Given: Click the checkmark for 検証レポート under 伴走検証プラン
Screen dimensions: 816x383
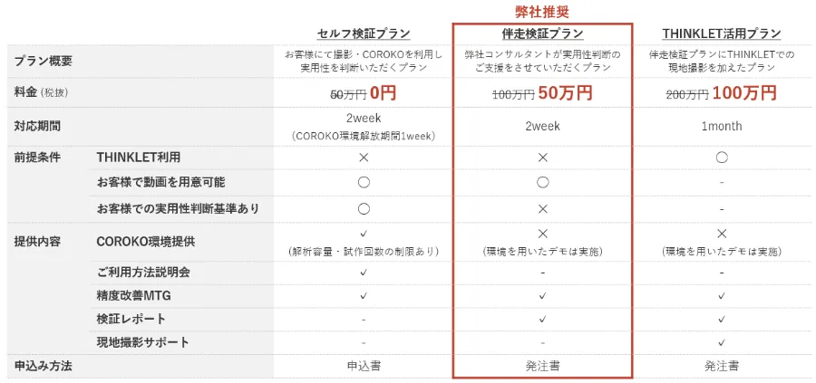Looking at the screenshot, I should (542, 319).
